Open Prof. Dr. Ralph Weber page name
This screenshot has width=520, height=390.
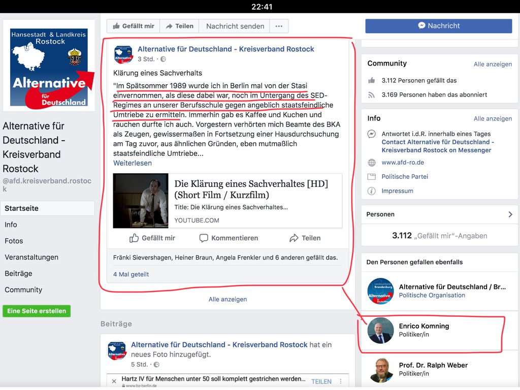coord(433,365)
